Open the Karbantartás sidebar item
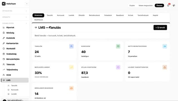This screenshot has height=101, width=178. 15,43
